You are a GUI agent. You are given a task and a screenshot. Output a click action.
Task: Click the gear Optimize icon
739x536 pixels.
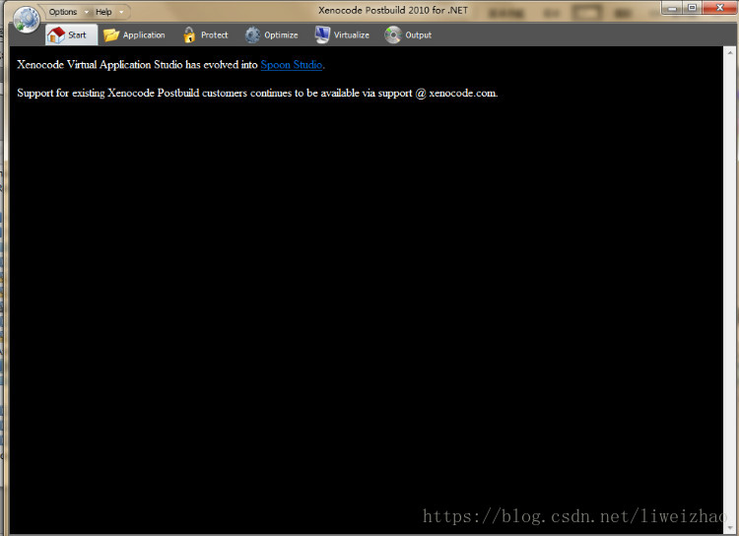click(x=252, y=34)
